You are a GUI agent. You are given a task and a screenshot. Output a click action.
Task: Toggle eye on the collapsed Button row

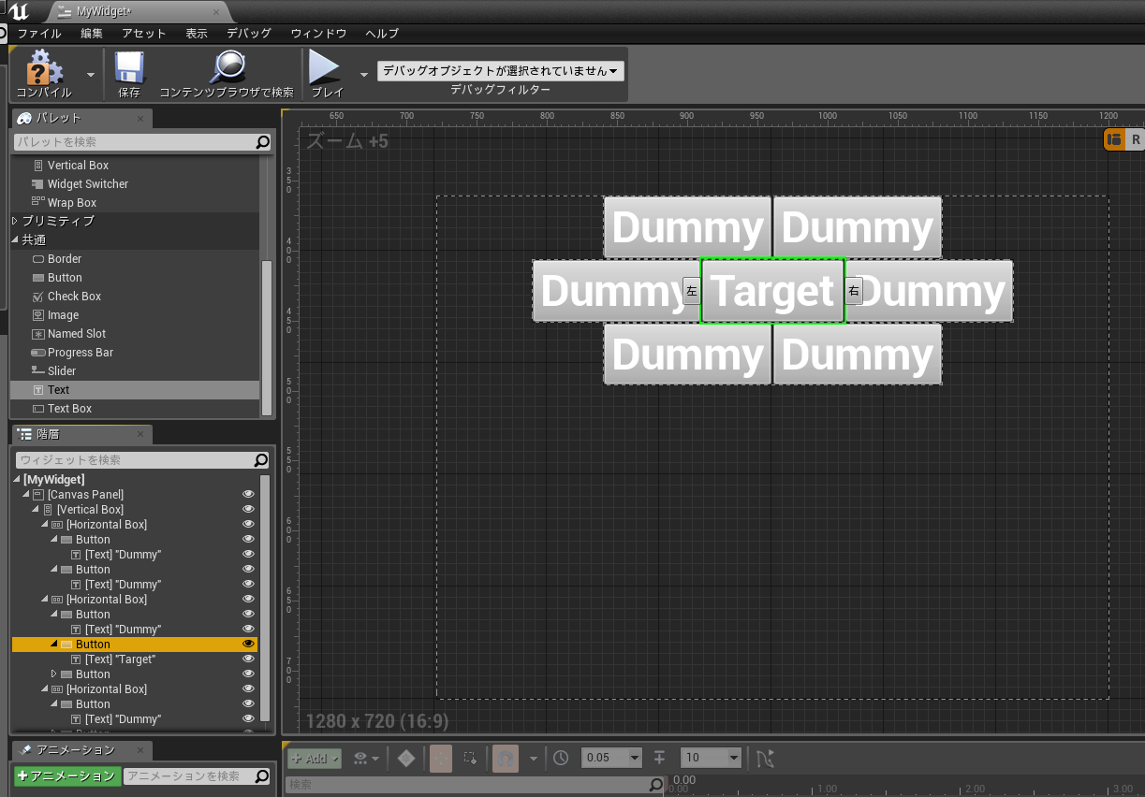(249, 674)
